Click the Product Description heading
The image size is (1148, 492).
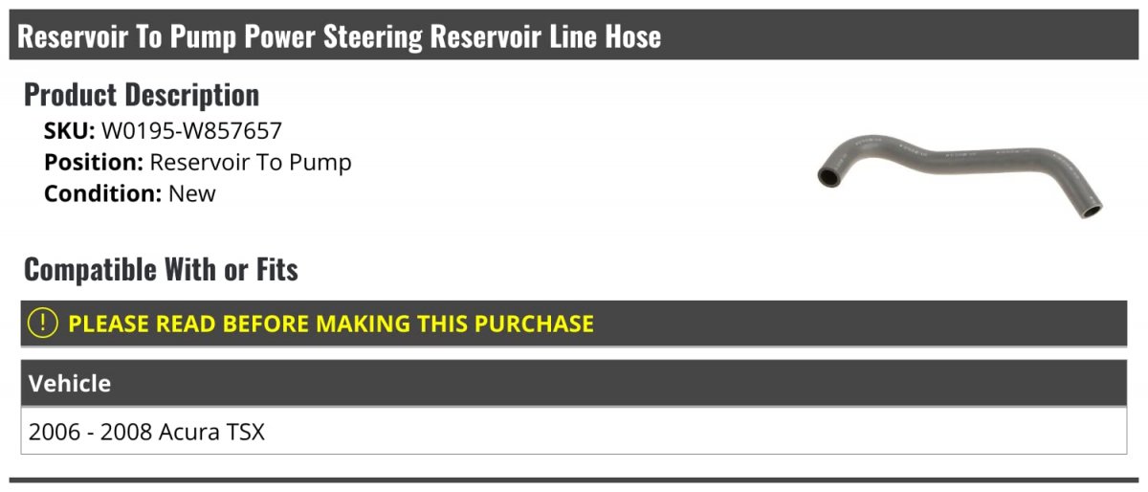142,95
